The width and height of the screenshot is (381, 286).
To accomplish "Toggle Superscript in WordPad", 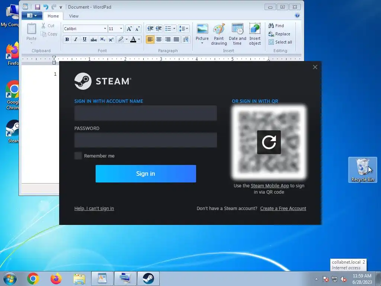I will 111,39.
